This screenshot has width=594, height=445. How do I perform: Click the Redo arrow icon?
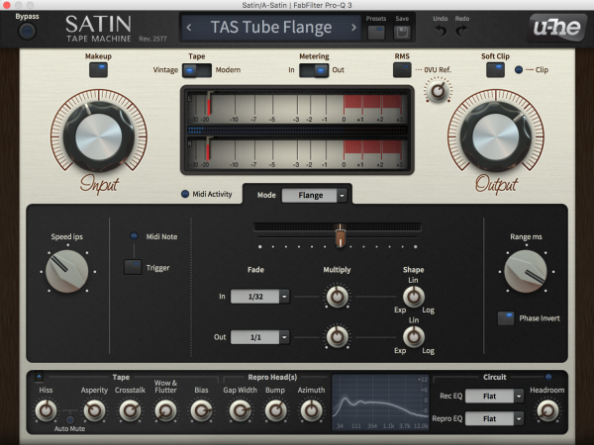tap(462, 31)
